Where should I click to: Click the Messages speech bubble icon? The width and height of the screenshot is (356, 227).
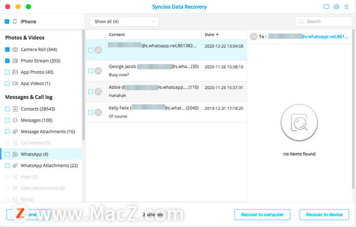click(x=15, y=120)
